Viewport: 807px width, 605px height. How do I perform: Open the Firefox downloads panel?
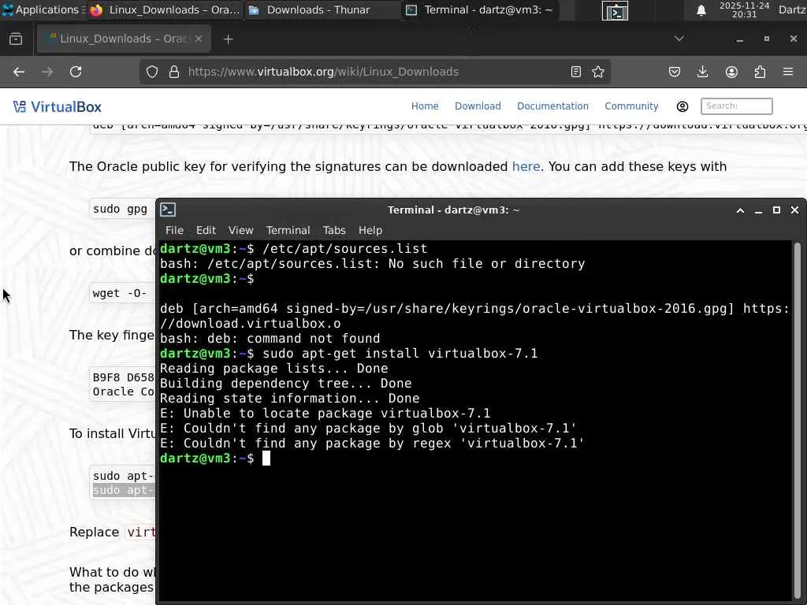click(x=702, y=72)
